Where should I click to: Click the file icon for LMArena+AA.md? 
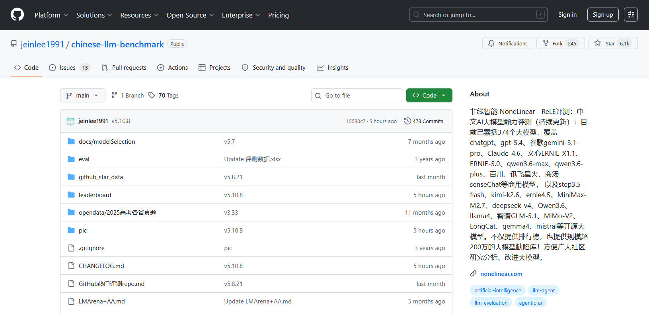click(x=71, y=301)
